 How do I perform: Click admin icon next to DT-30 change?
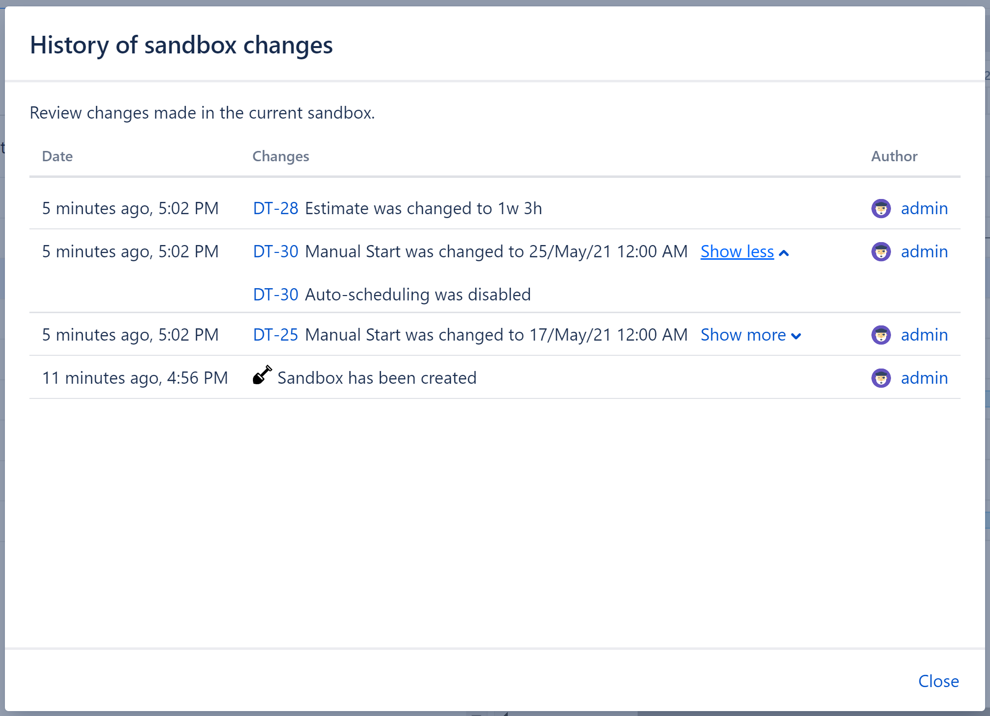coord(882,251)
